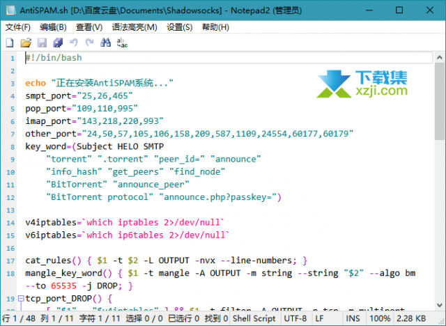Click line number 13 in margin
The height and width of the screenshot is (326, 446).
(x=10, y=210)
